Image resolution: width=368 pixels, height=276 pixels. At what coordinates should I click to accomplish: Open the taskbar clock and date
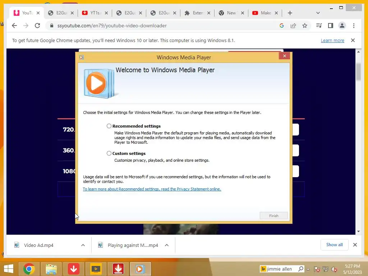click(352, 269)
